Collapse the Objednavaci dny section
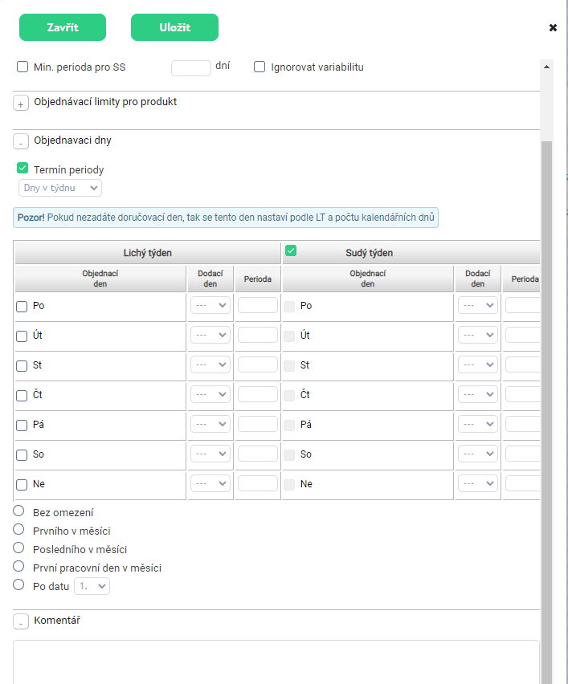 point(22,141)
